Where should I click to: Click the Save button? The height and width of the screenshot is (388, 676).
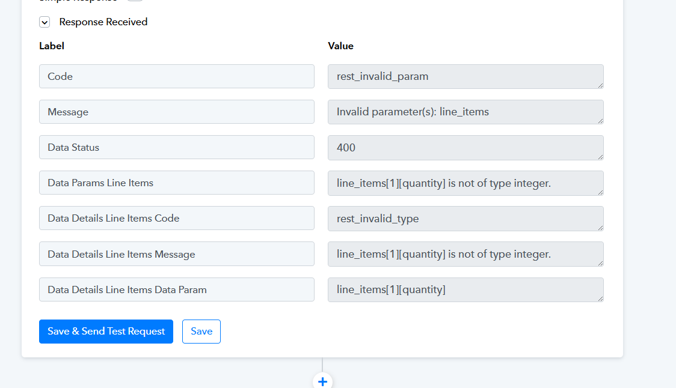pyautogui.click(x=201, y=332)
